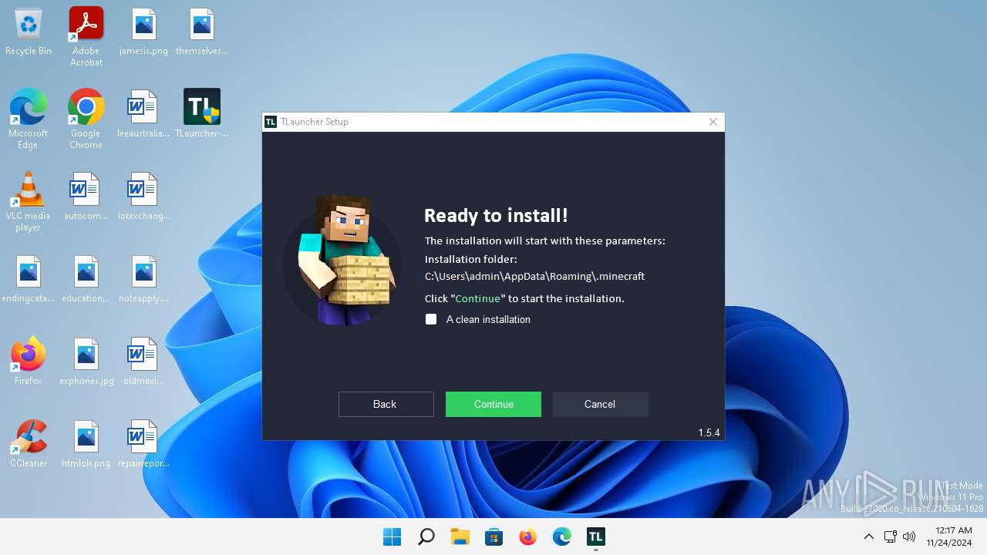The height and width of the screenshot is (555, 987).
Task: Enable the clean installation checkbox
Action: pyautogui.click(x=431, y=319)
